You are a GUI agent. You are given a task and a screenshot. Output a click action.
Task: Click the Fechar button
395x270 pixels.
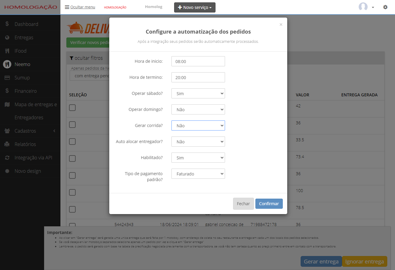(243, 204)
